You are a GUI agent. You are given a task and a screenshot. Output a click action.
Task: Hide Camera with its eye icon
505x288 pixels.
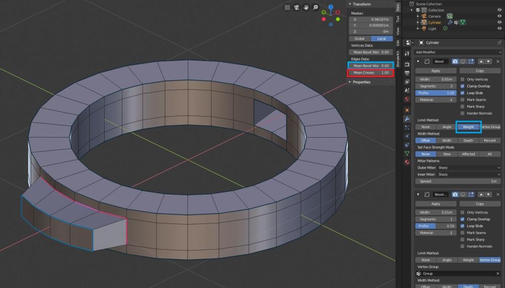point(499,16)
